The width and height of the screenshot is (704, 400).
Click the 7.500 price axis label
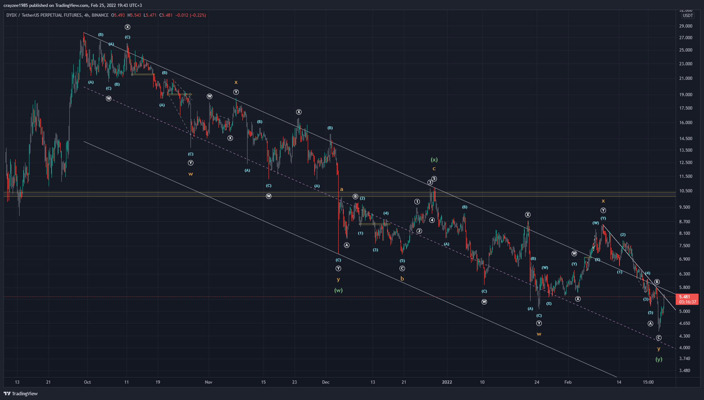click(685, 246)
